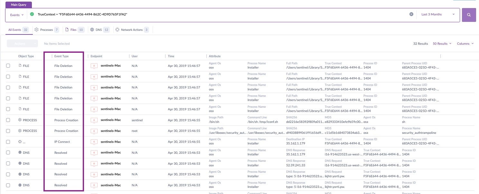Image resolution: width=479 pixels, height=194 pixels.
Task: Open the Columns selector
Action: [465, 43]
